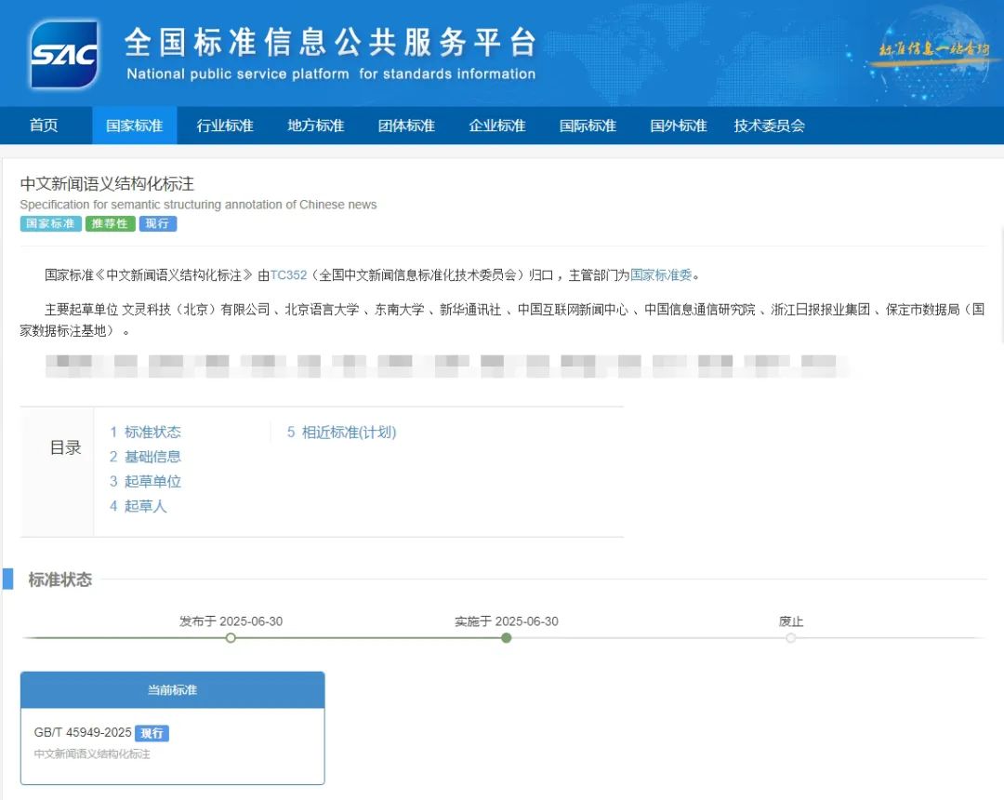
Task: Click the 现行 badge in current standard card
Action: click(x=152, y=733)
